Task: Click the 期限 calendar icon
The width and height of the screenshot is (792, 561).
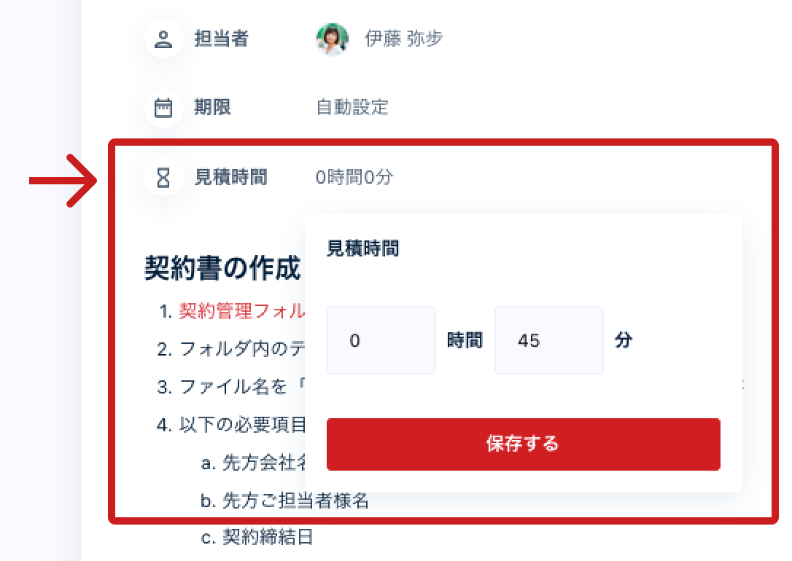Action: (x=163, y=108)
